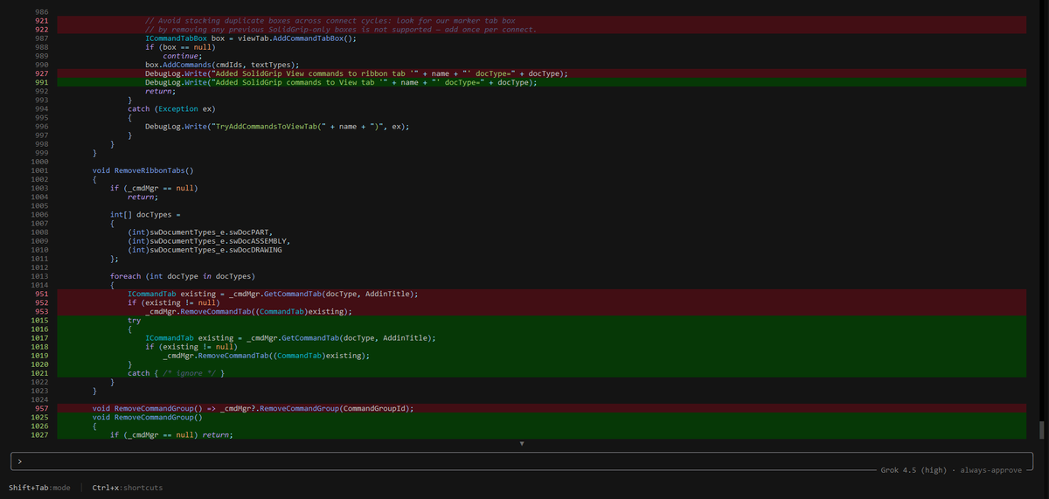Click the small down-arrow more-content indicator
Image resolution: width=1049 pixels, height=499 pixels.
(x=522, y=444)
